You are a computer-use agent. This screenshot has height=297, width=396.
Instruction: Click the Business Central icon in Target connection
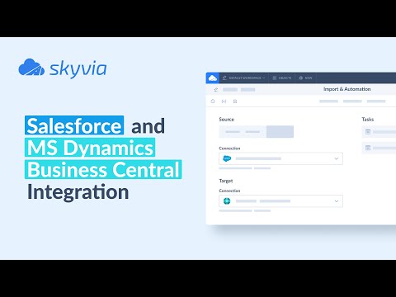click(x=227, y=201)
